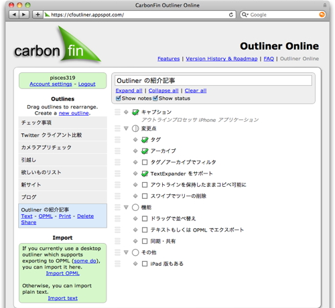This screenshot has width=335, height=308.
Task: Grab the drag handle of 機能 row
Action: point(117,208)
